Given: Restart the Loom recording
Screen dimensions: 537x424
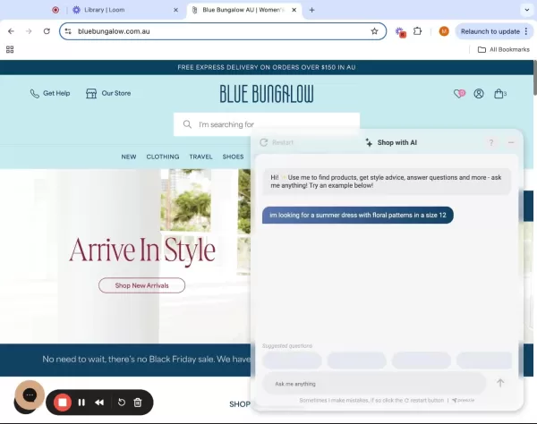Looking at the screenshot, I should point(121,403).
